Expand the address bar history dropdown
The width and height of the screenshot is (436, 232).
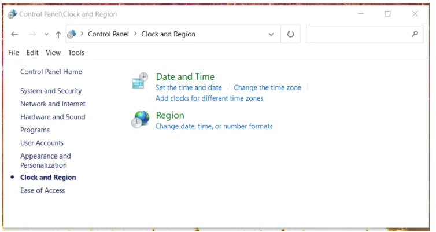click(x=271, y=35)
